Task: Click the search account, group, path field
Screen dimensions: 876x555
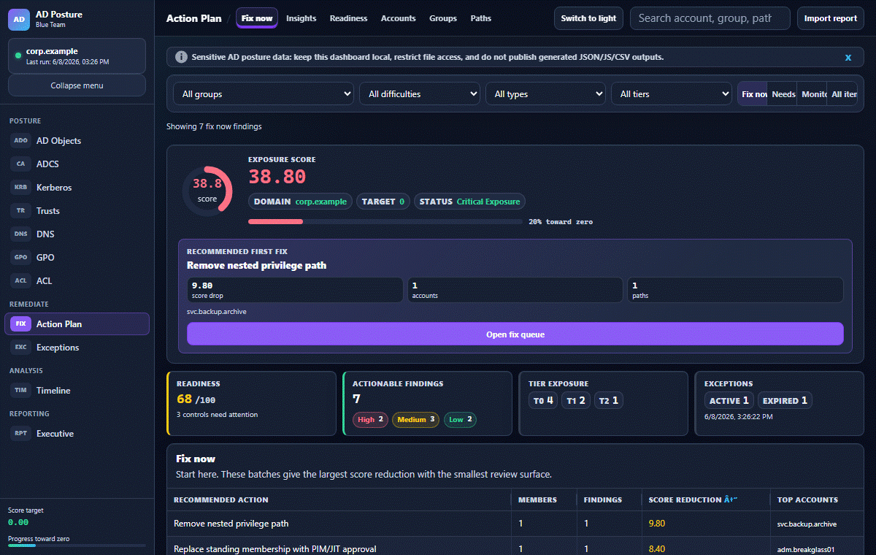Action: 710,18
